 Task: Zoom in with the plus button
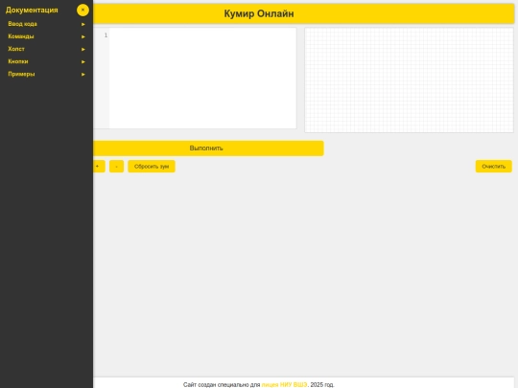99,167
